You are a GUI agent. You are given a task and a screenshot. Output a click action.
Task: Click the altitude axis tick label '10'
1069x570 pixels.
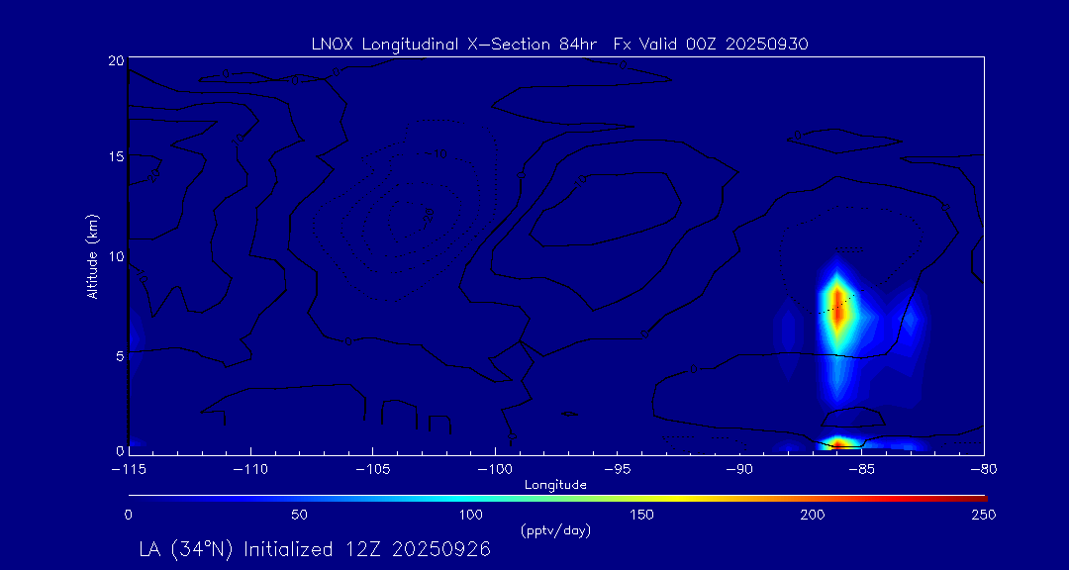pyautogui.click(x=117, y=255)
